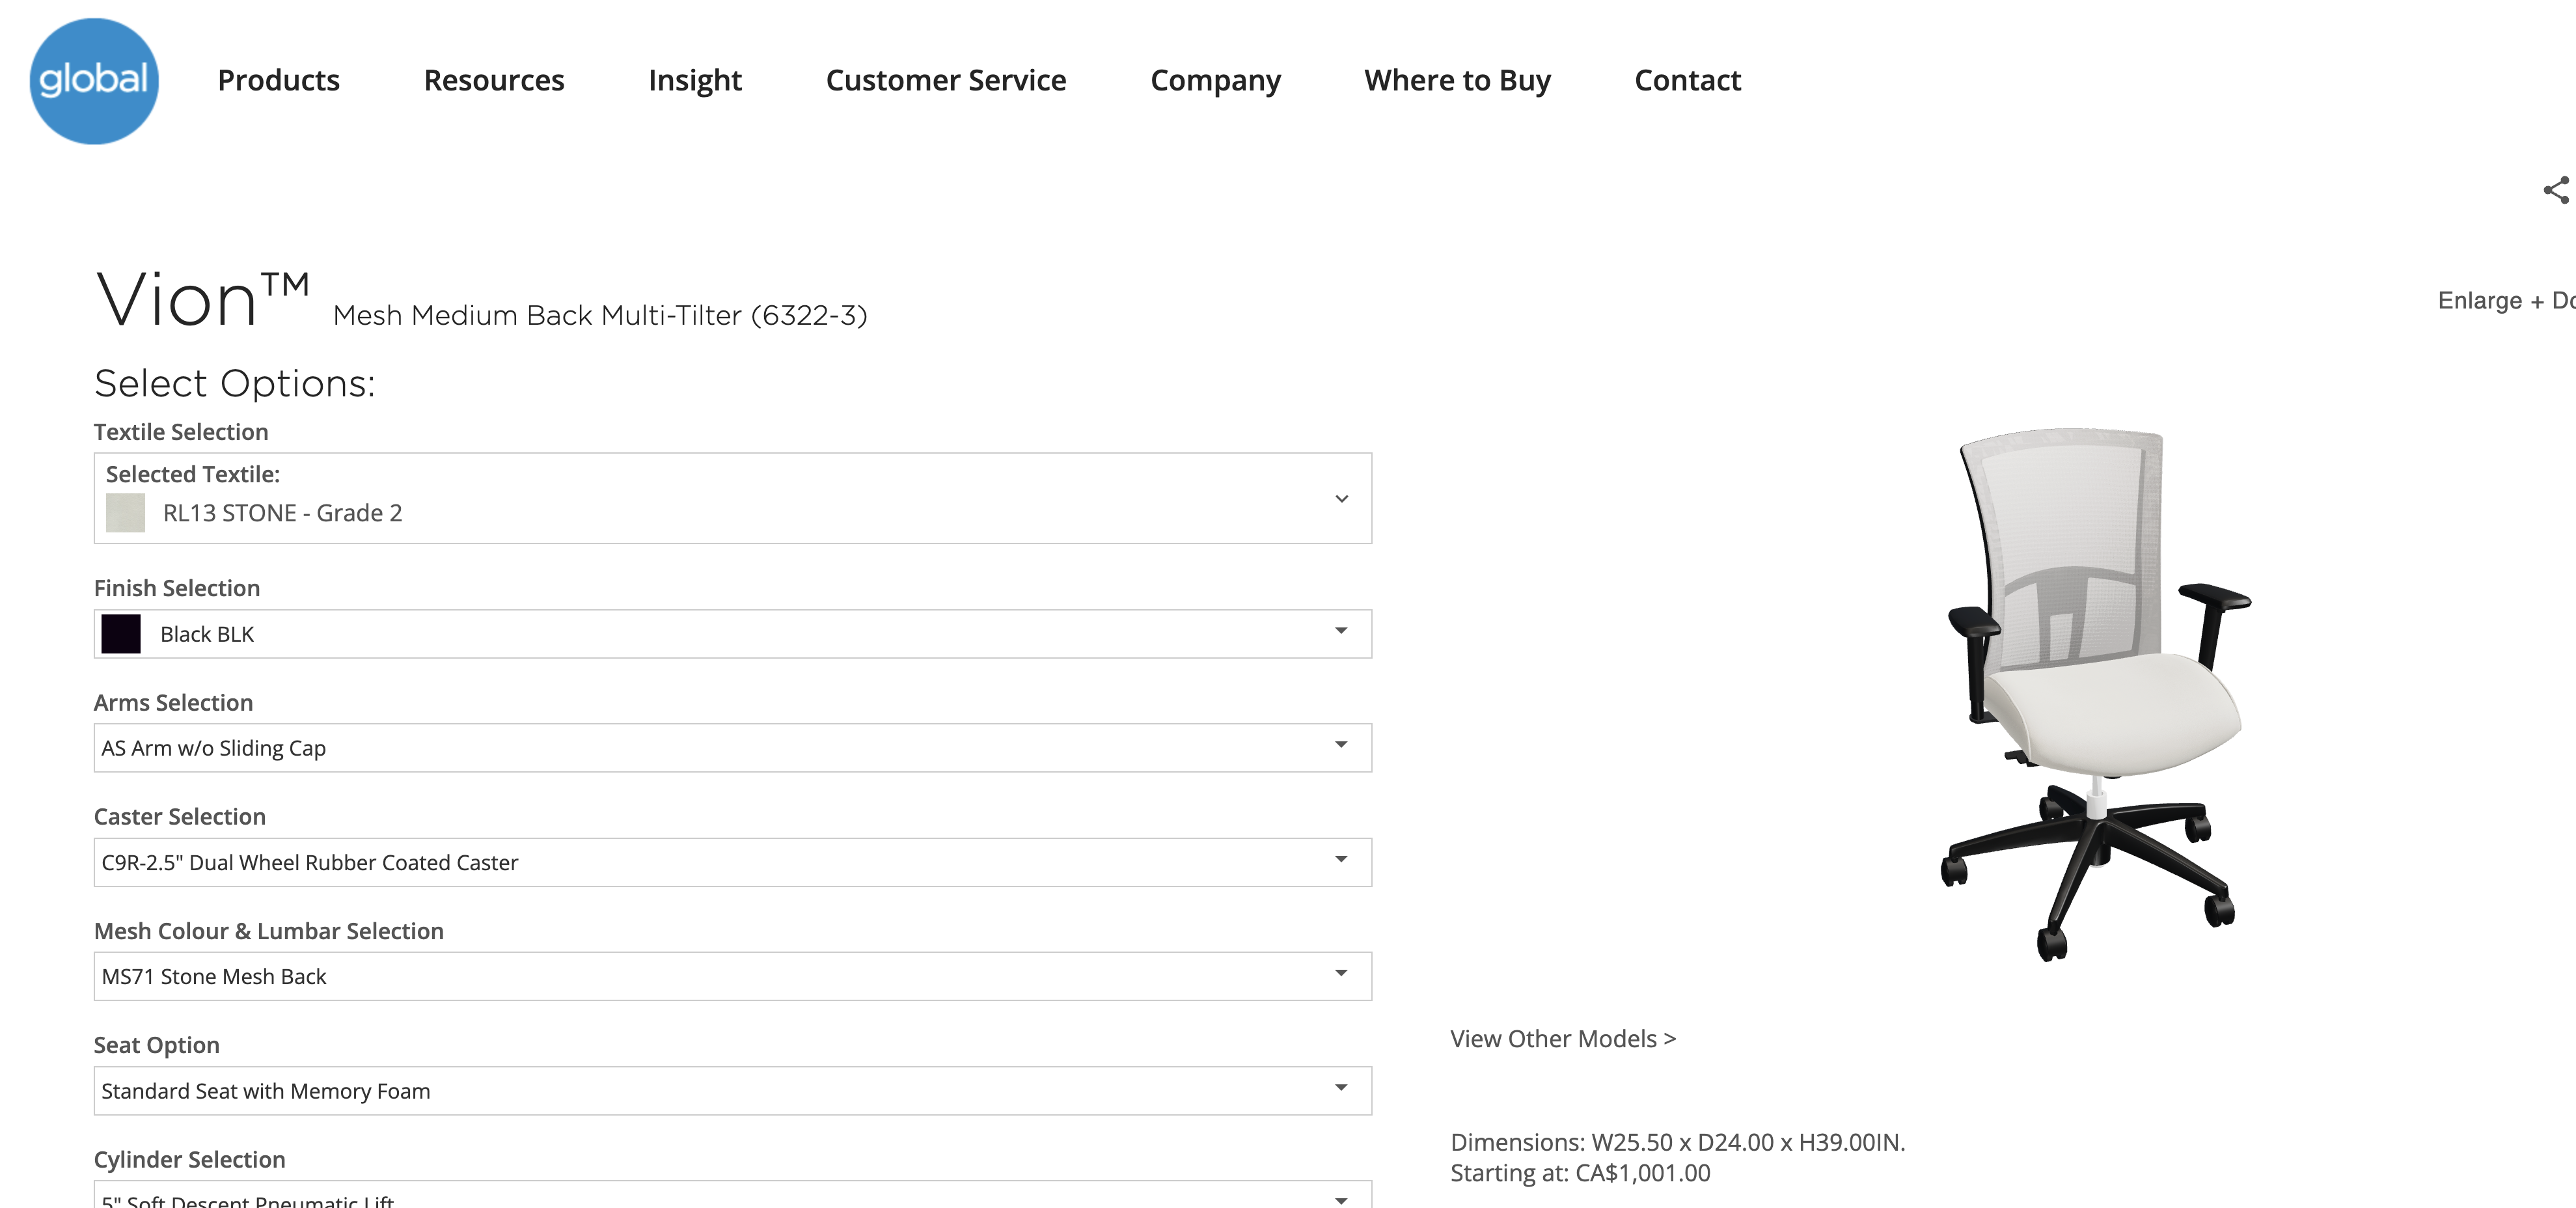The image size is (2576, 1208).
Task: Open the Resources menu
Action: 494,80
